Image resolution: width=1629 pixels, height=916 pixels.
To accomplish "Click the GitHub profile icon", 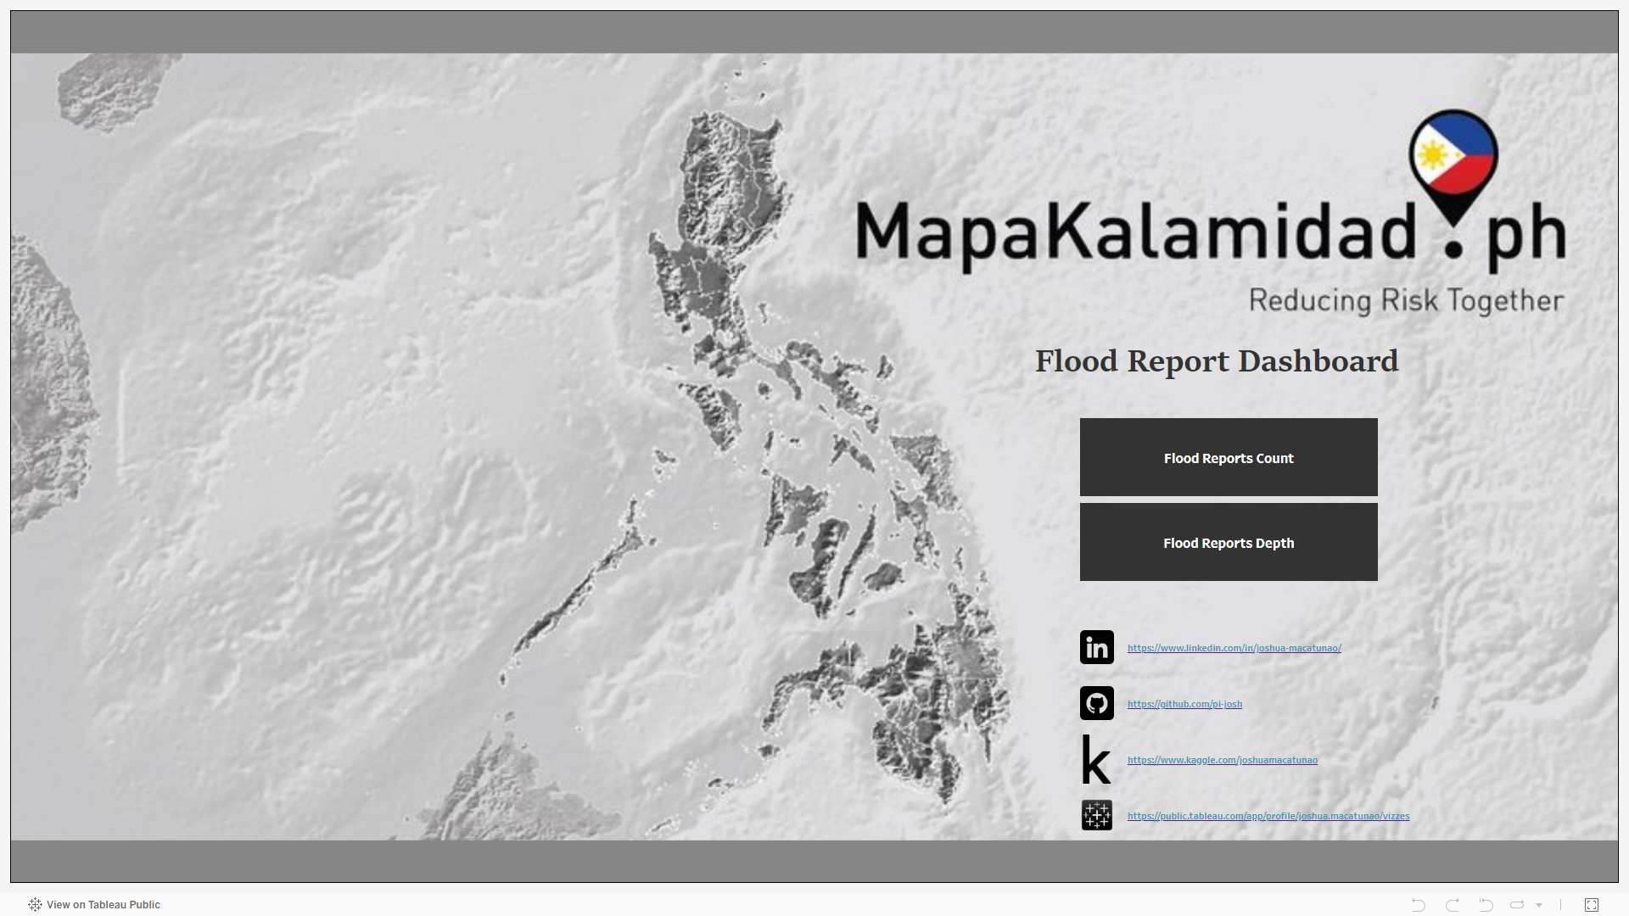I will [x=1096, y=703].
